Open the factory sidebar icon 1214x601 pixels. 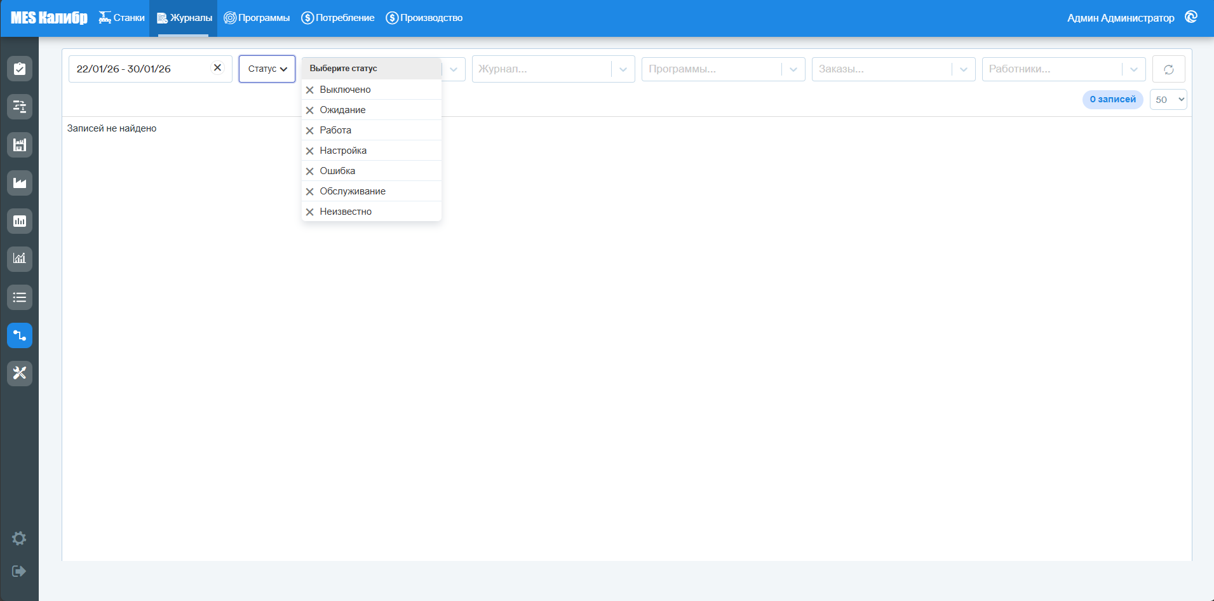click(x=20, y=183)
